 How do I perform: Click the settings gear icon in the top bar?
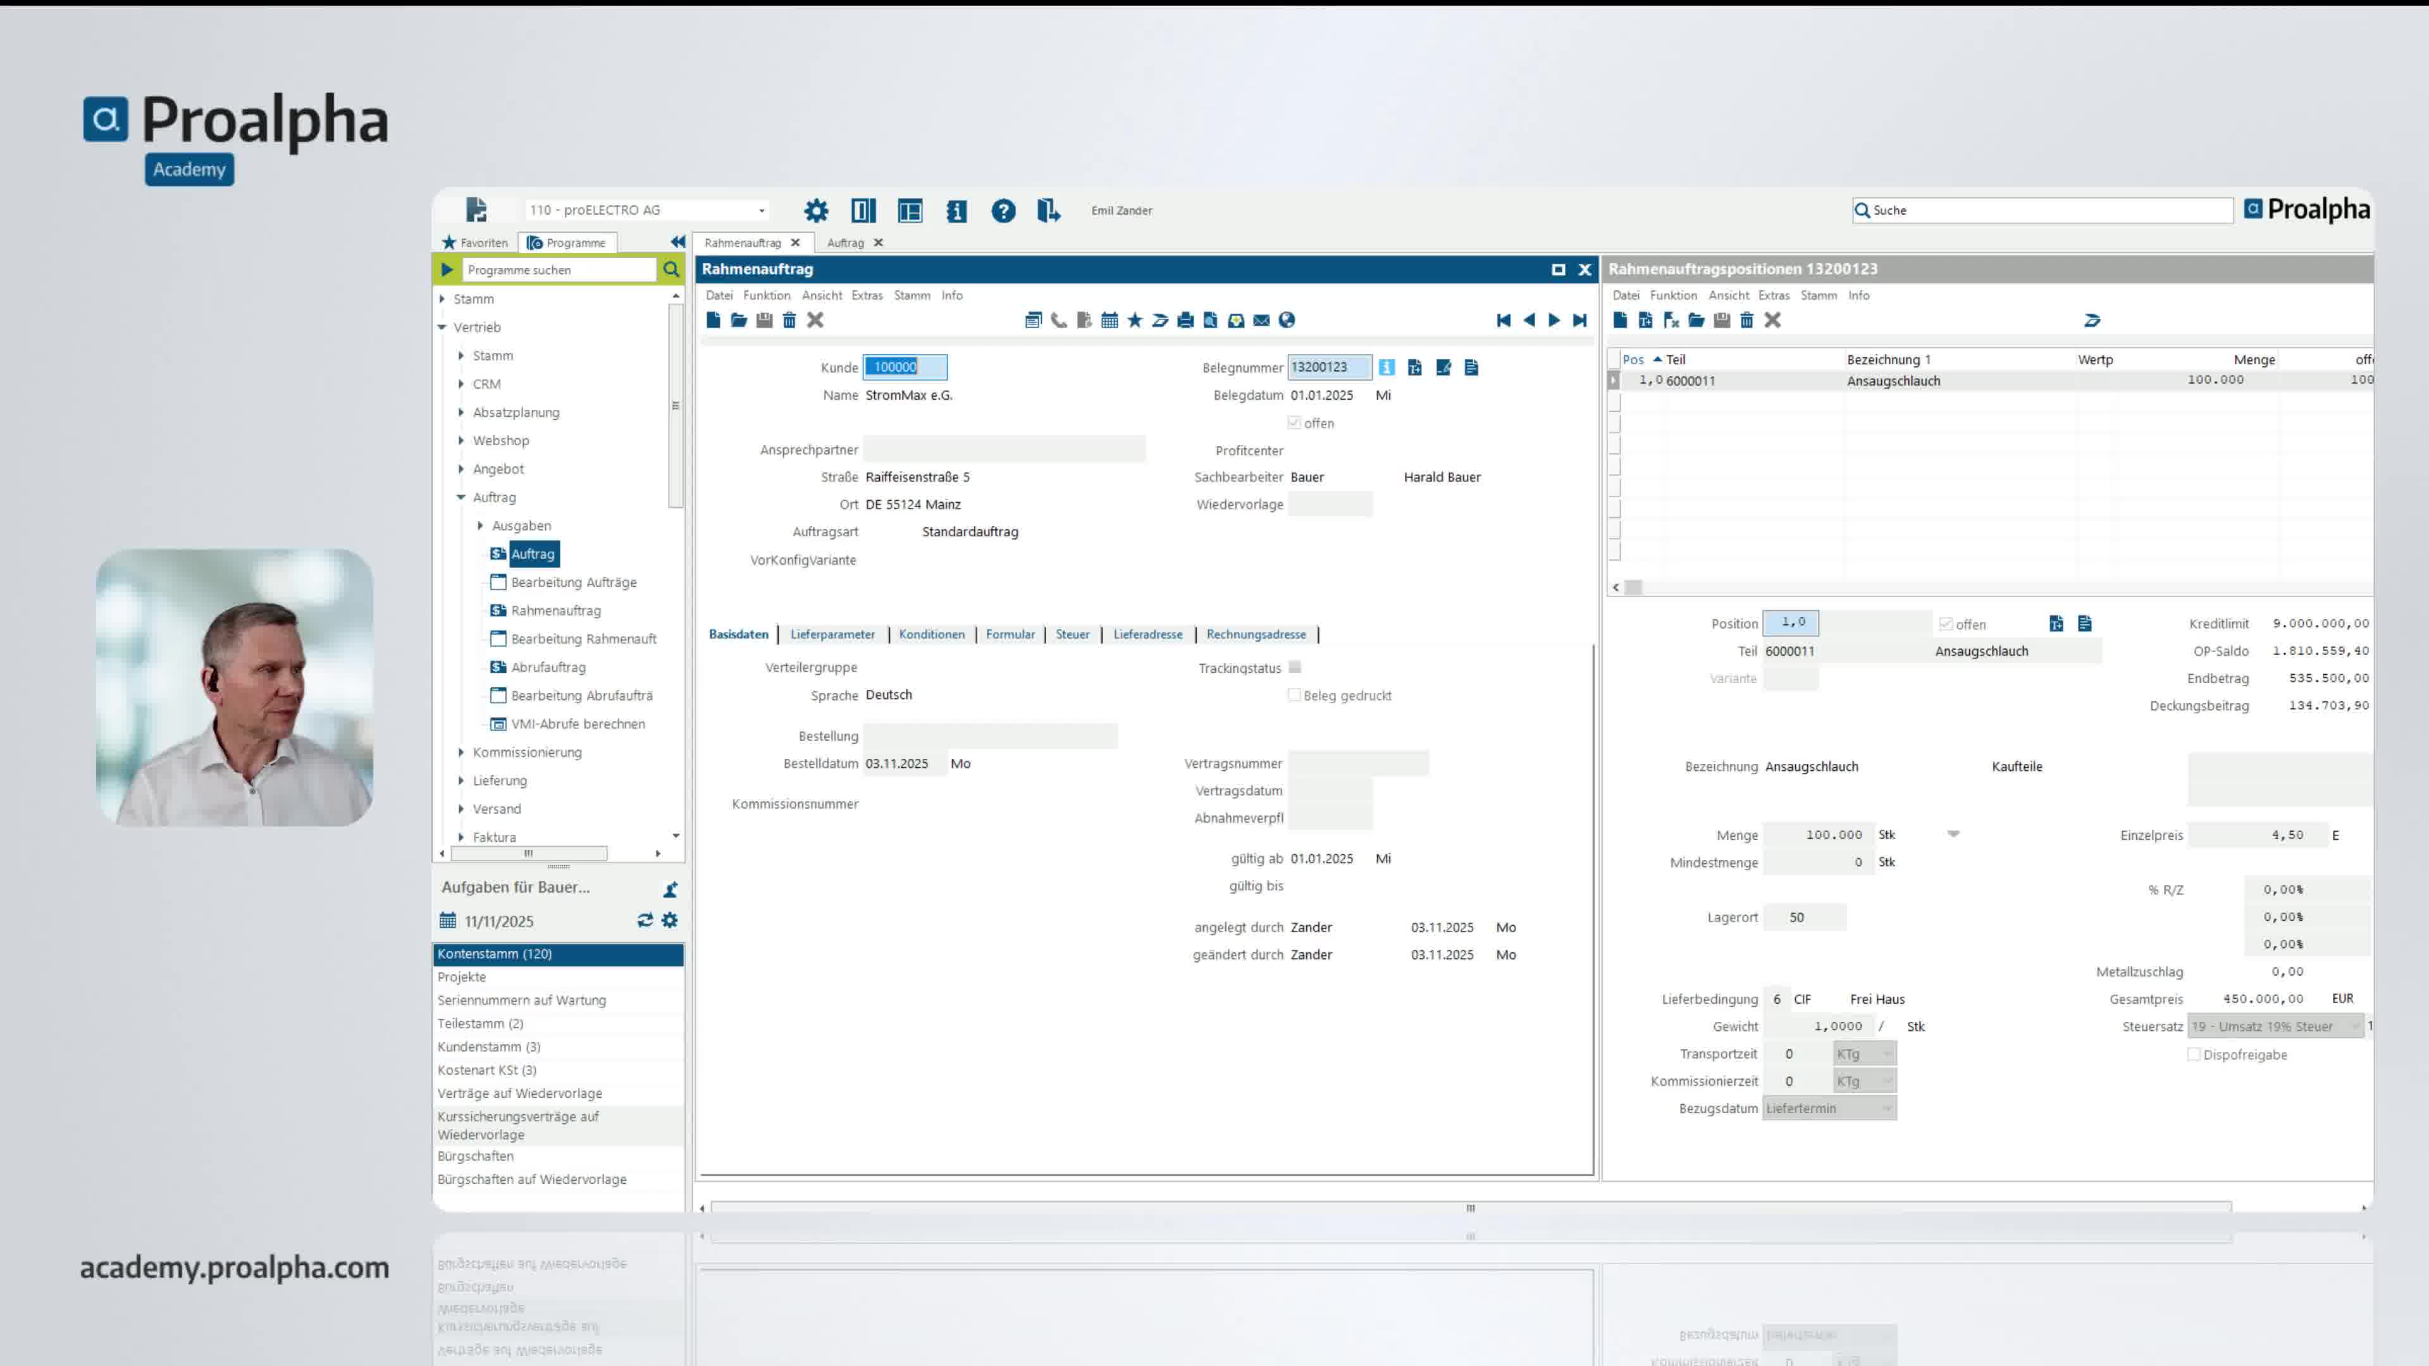tap(817, 209)
